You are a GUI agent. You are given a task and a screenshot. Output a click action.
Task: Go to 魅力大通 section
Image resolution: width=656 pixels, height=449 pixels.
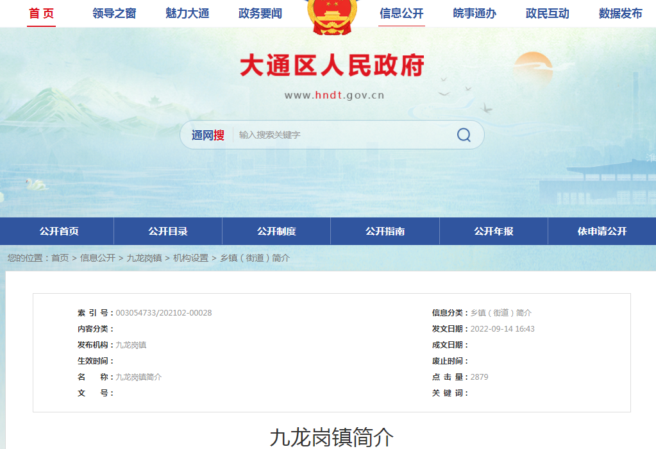pos(187,13)
